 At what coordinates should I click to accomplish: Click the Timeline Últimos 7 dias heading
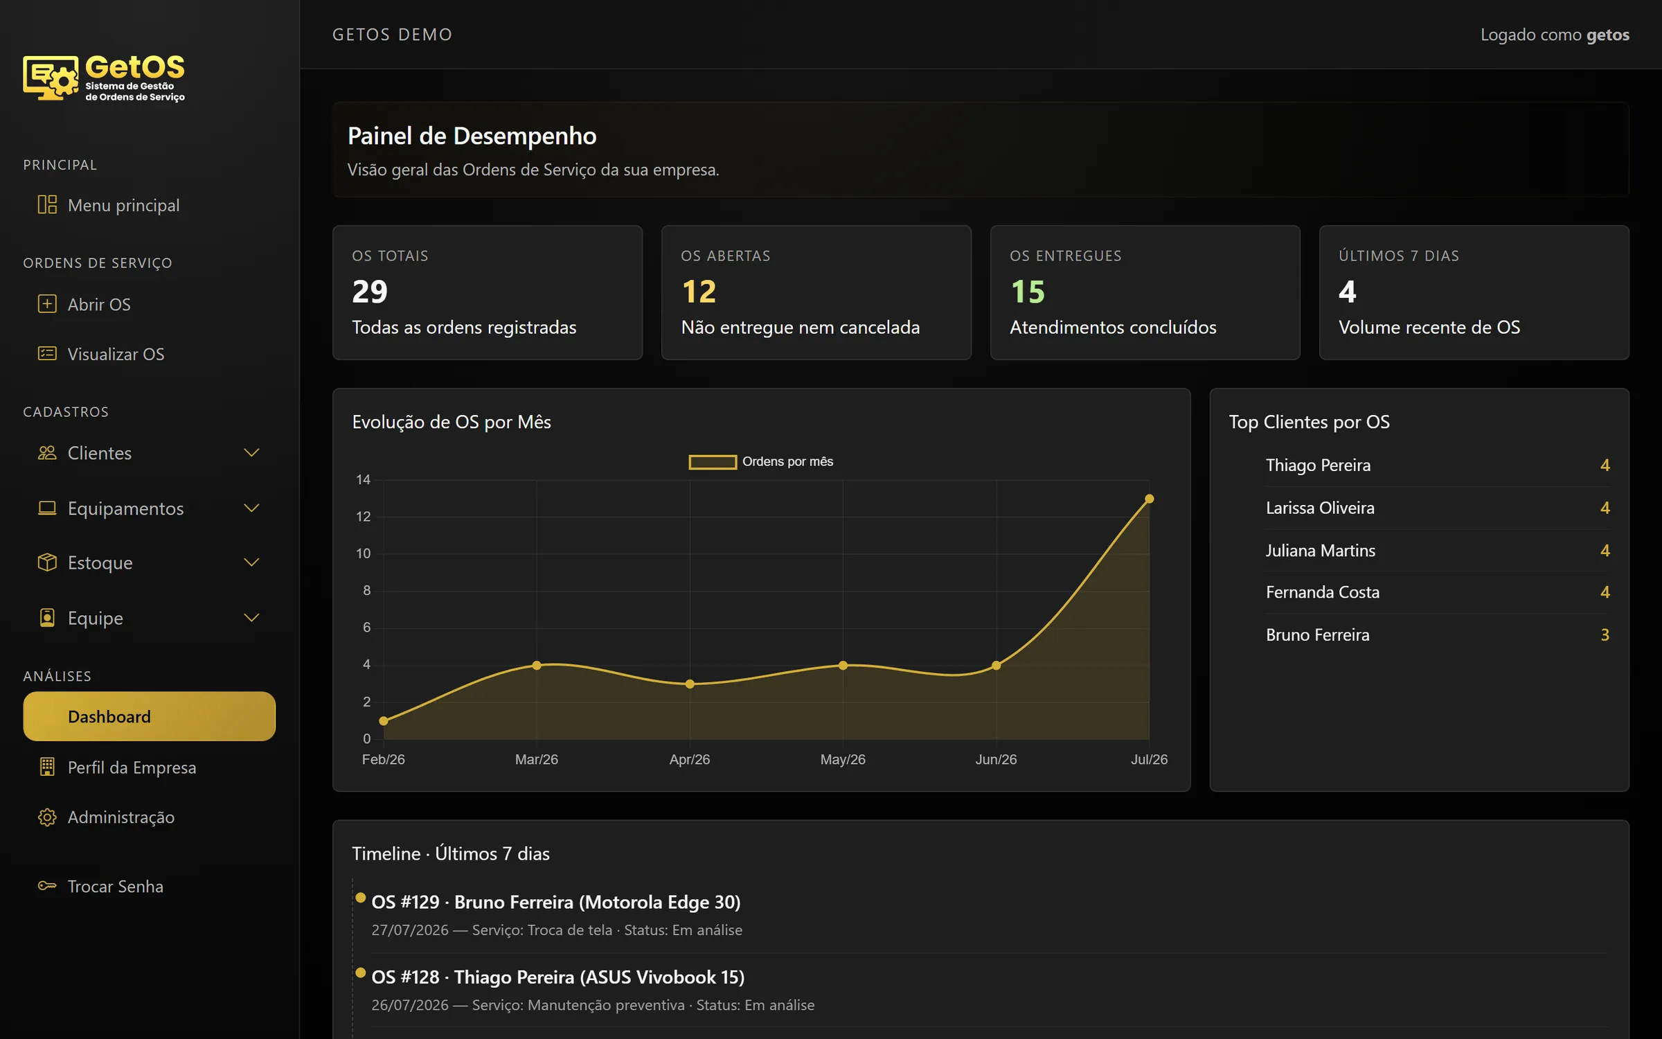point(451,853)
